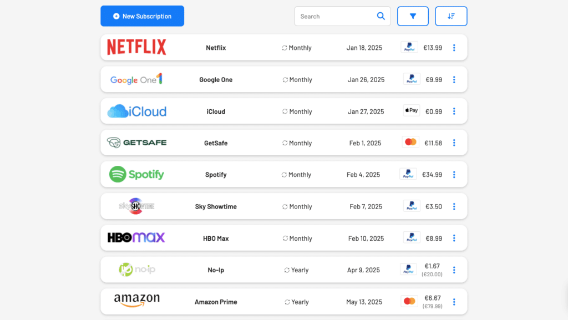The width and height of the screenshot is (568, 320).
Task: Click the (€20.00) yearly price
Action: coord(432,275)
